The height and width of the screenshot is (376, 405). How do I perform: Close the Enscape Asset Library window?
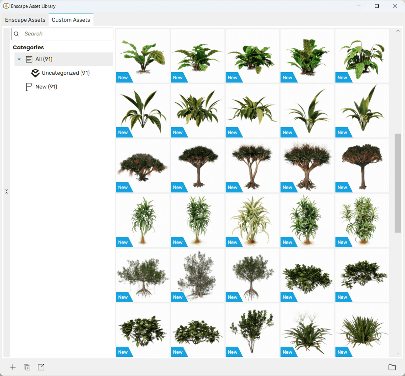point(395,6)
